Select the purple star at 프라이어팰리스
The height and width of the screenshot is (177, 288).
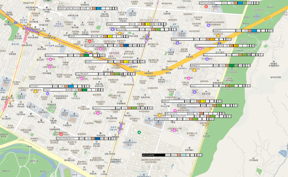pos(207,59)
